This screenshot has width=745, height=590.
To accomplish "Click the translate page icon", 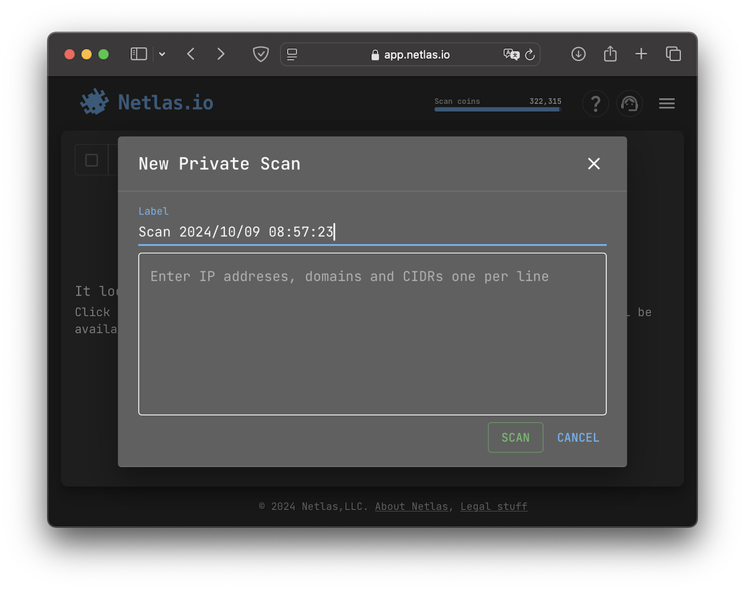I will coord(511,54).
